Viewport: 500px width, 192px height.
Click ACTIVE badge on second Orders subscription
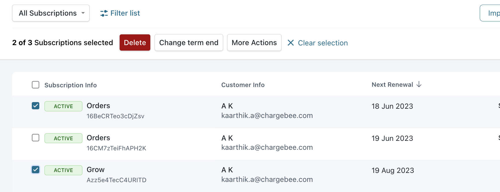[x=63, y=138]
